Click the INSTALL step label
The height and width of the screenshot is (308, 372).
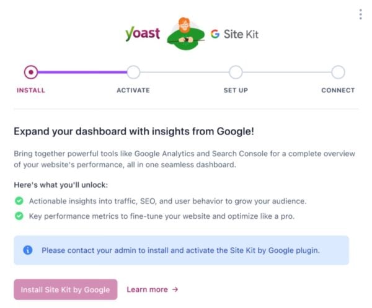(31, 90)
